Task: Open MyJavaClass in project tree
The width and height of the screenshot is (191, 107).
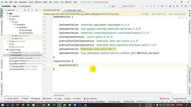Action: (x=26, y=30)
